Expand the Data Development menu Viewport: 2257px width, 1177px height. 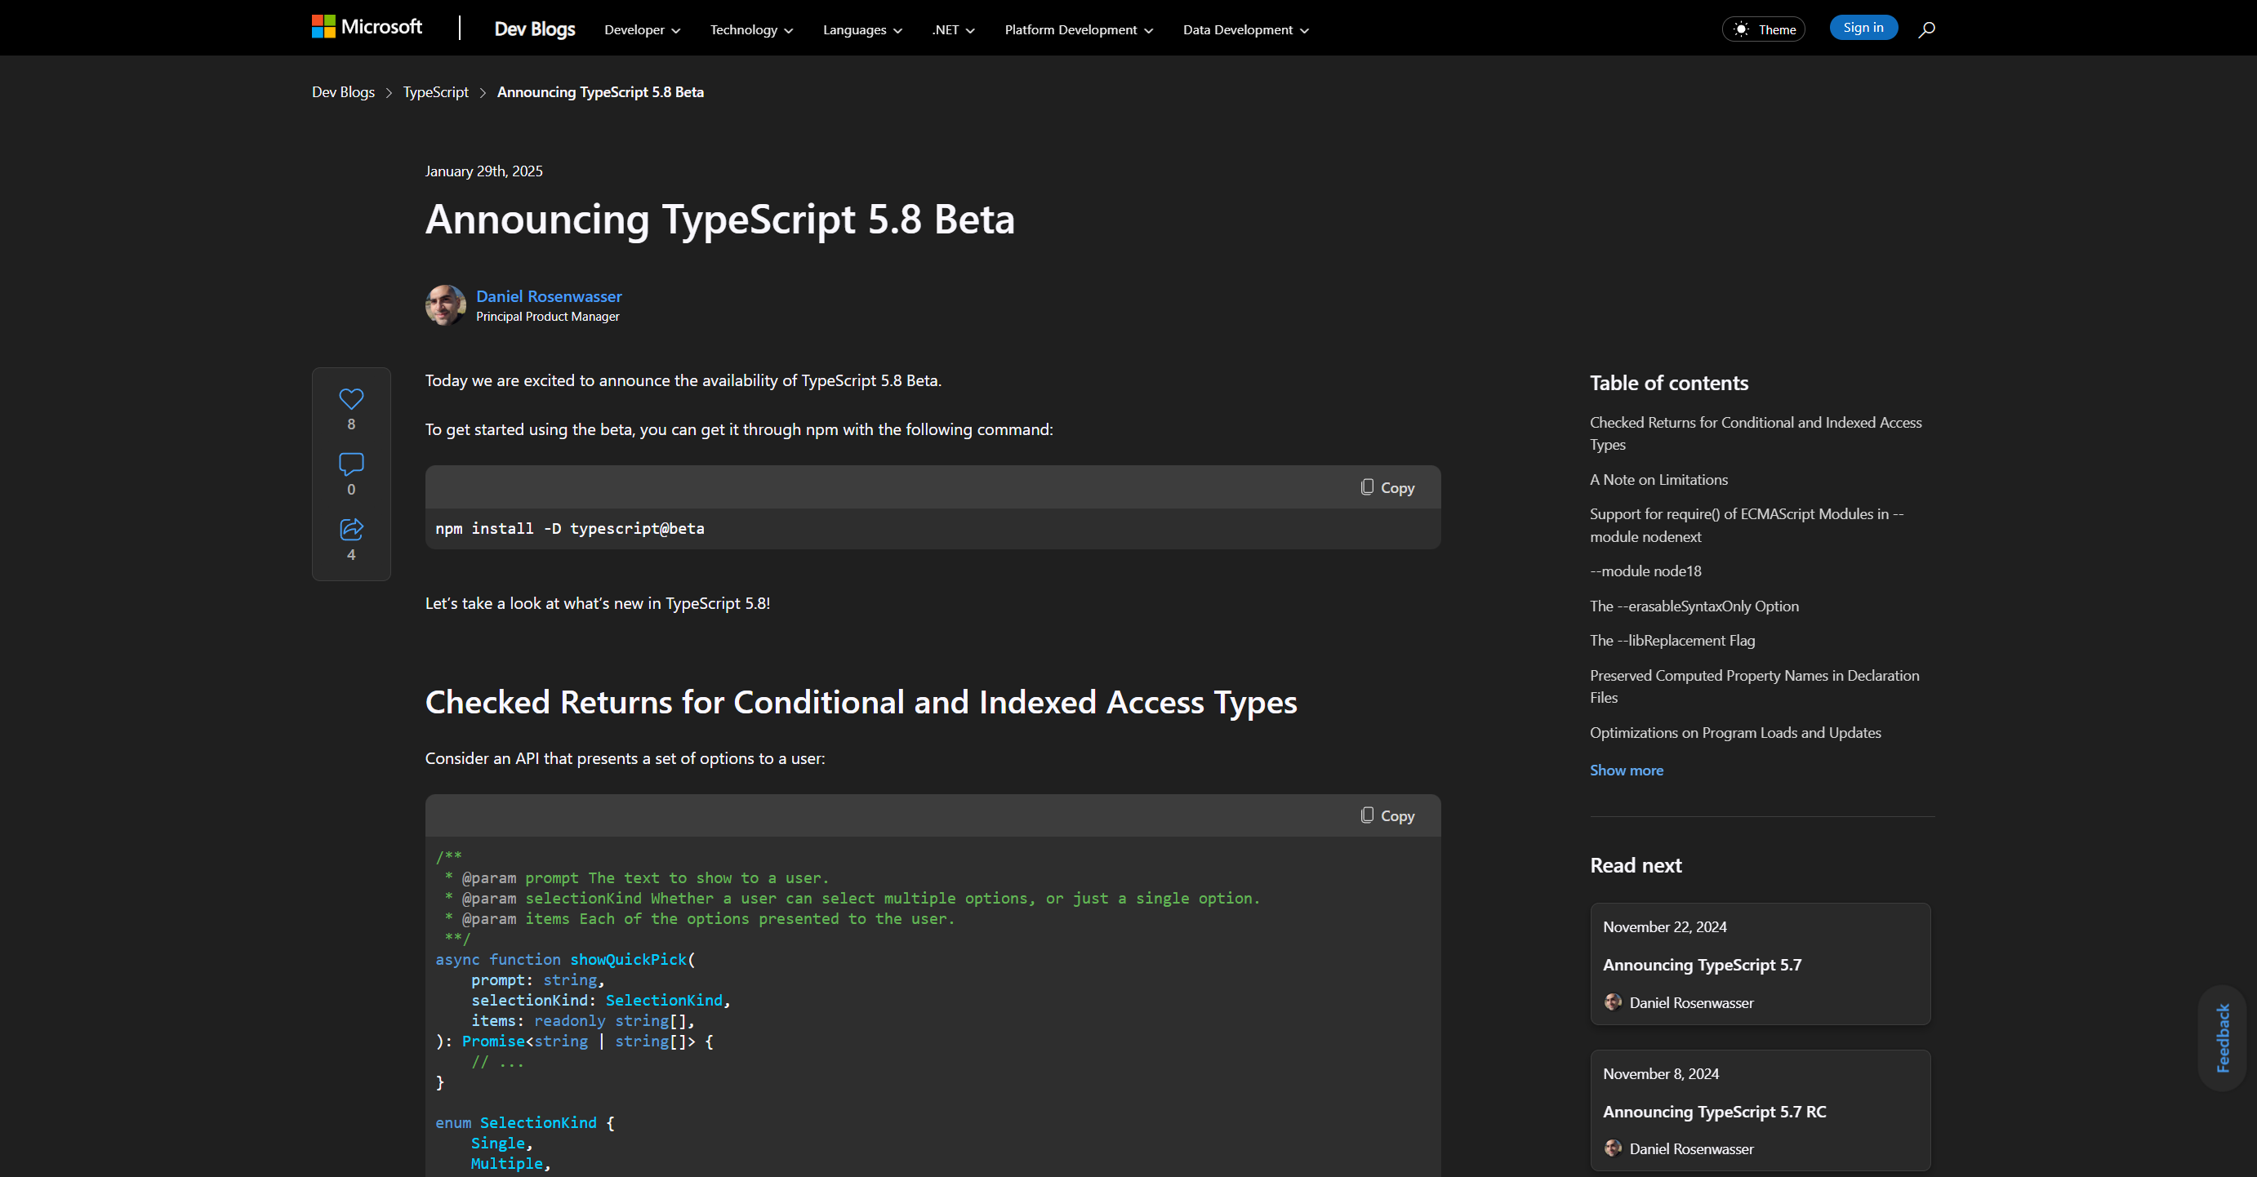click(1246, 29)
